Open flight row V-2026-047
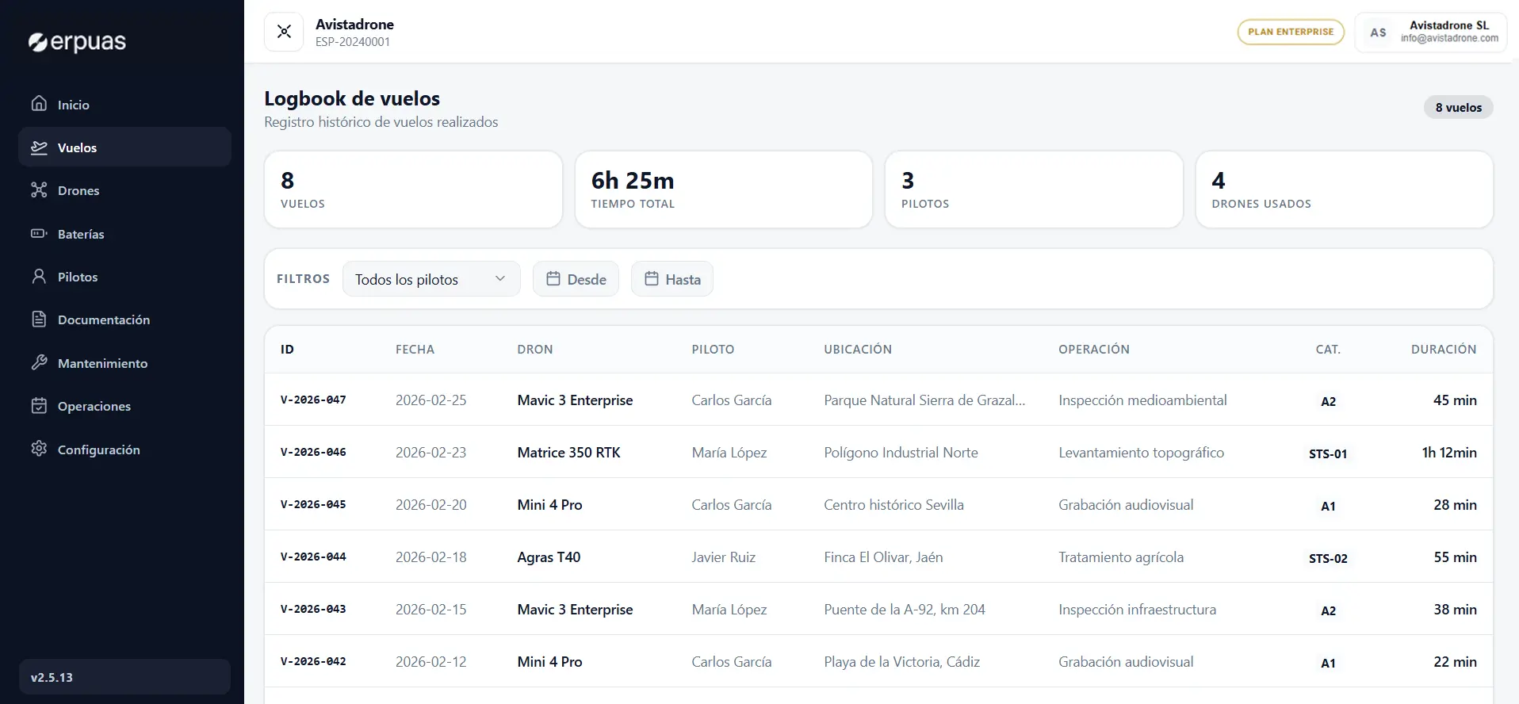Image resolution: width=1519 pixels, height=704 pixels. [313, 400]
